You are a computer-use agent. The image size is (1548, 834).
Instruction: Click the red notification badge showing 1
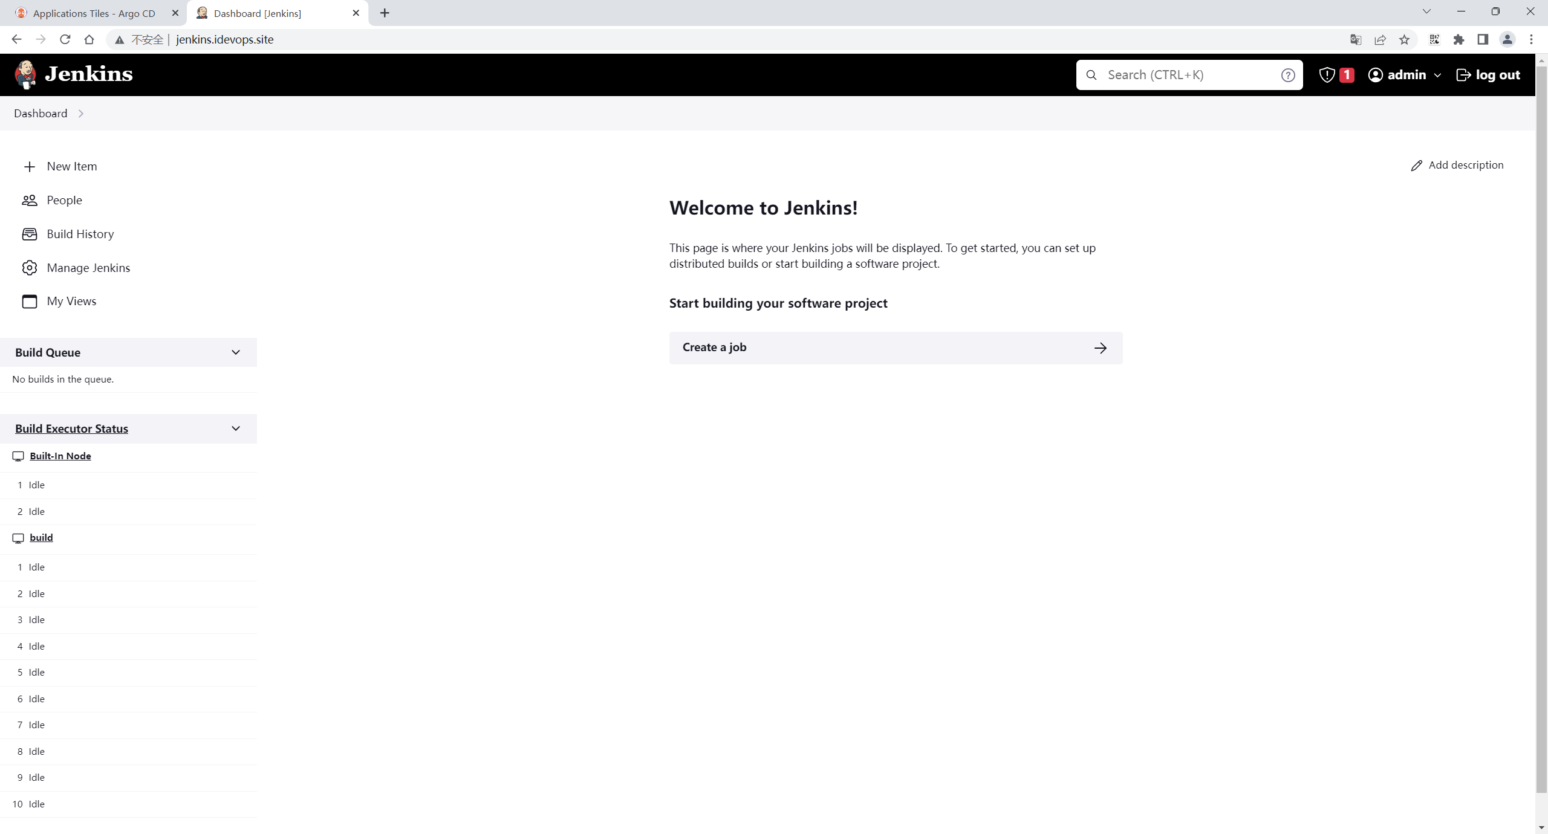coord(1347,75)
